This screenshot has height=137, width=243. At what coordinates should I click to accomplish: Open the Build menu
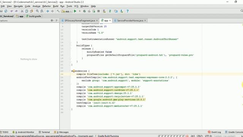pyautogui.click(x=56, y=6)
